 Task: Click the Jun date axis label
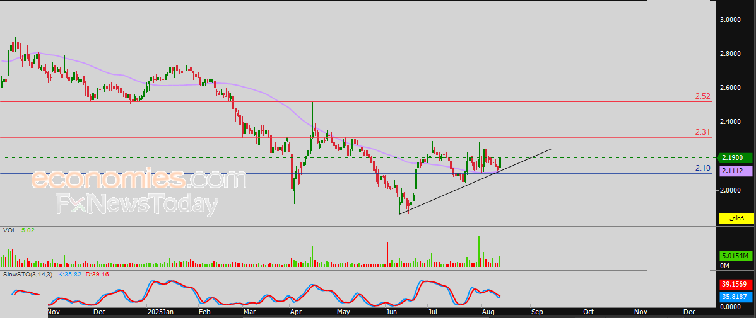[x=391, y=312]
